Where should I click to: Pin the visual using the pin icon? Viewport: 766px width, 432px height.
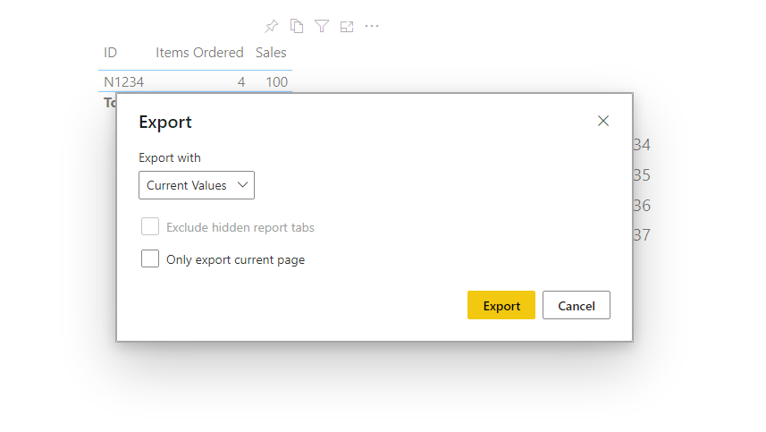(272, 26)
